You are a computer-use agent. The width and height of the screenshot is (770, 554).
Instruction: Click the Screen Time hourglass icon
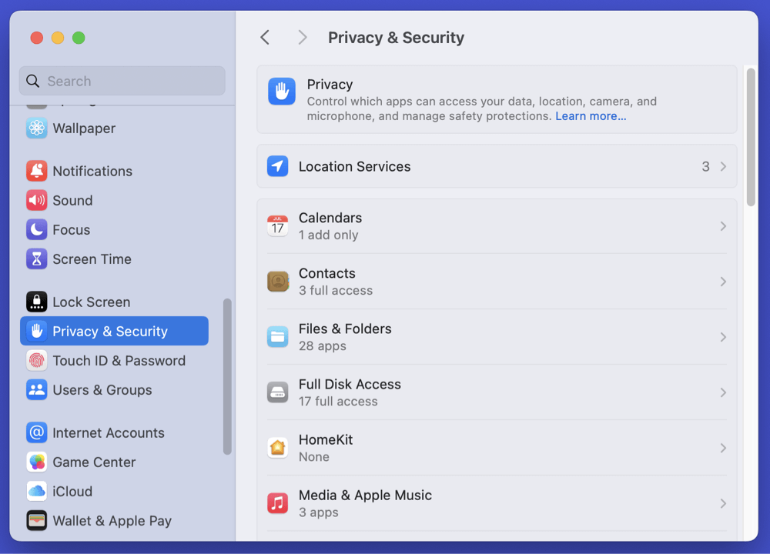(x=36, y=259)
